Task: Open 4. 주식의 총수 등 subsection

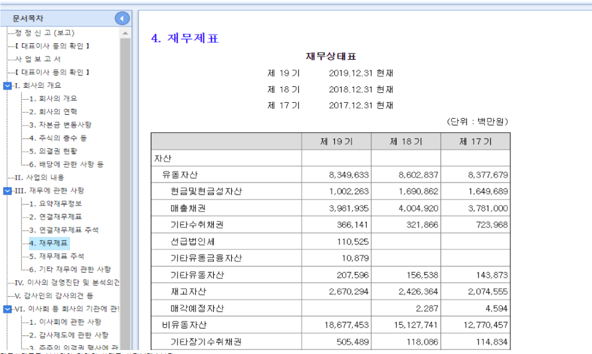Action: click(58, 138)
